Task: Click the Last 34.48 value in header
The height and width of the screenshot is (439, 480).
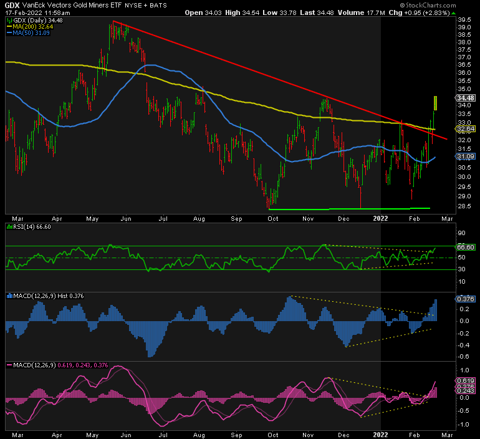Action: pos(317,13)
